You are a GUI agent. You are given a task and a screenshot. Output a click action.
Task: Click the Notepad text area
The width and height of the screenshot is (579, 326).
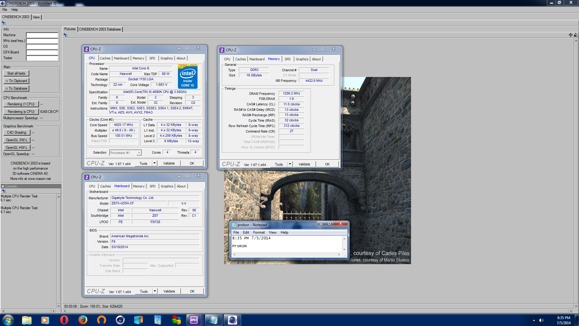[286, 244]
